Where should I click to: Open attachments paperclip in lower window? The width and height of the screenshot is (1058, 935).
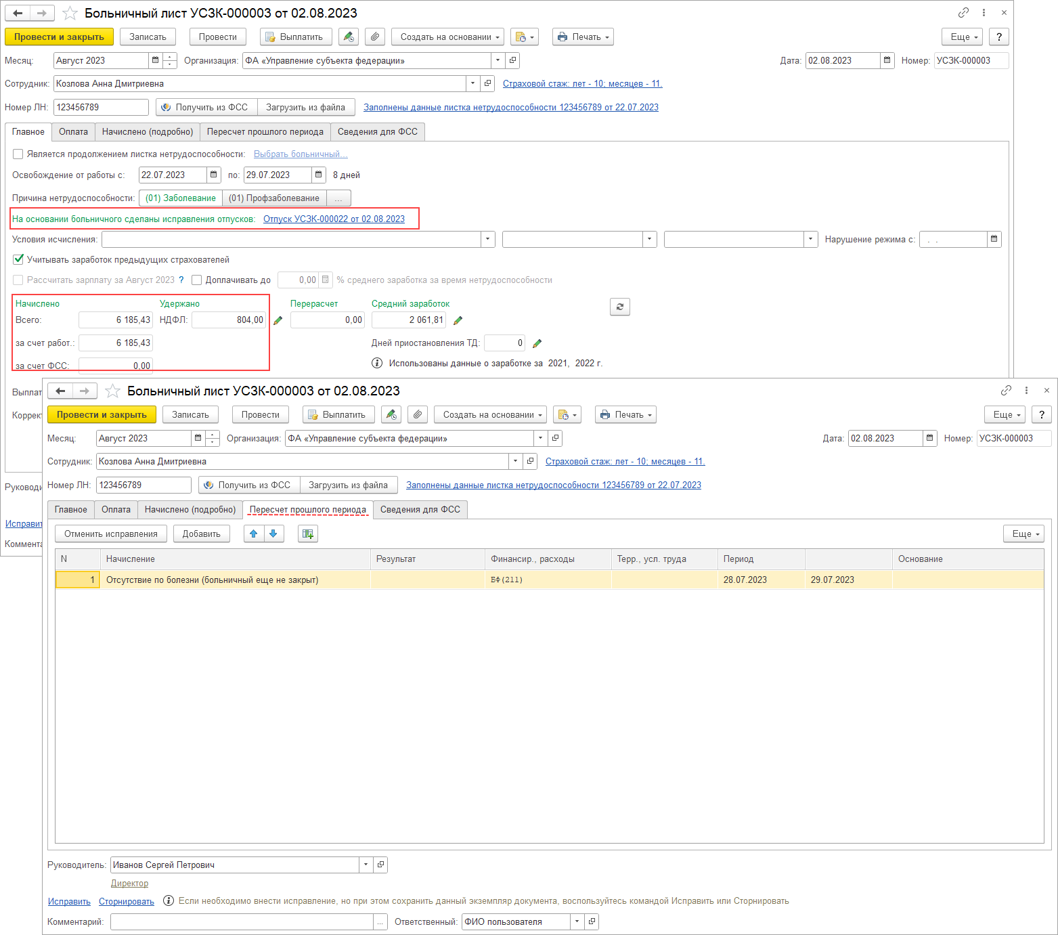click(x=418, y=414)
